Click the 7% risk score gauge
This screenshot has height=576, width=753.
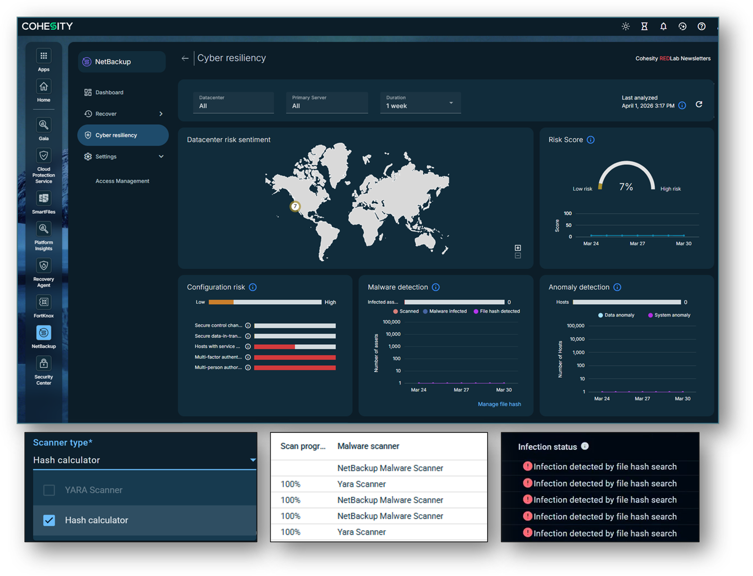tap(626, 177)
